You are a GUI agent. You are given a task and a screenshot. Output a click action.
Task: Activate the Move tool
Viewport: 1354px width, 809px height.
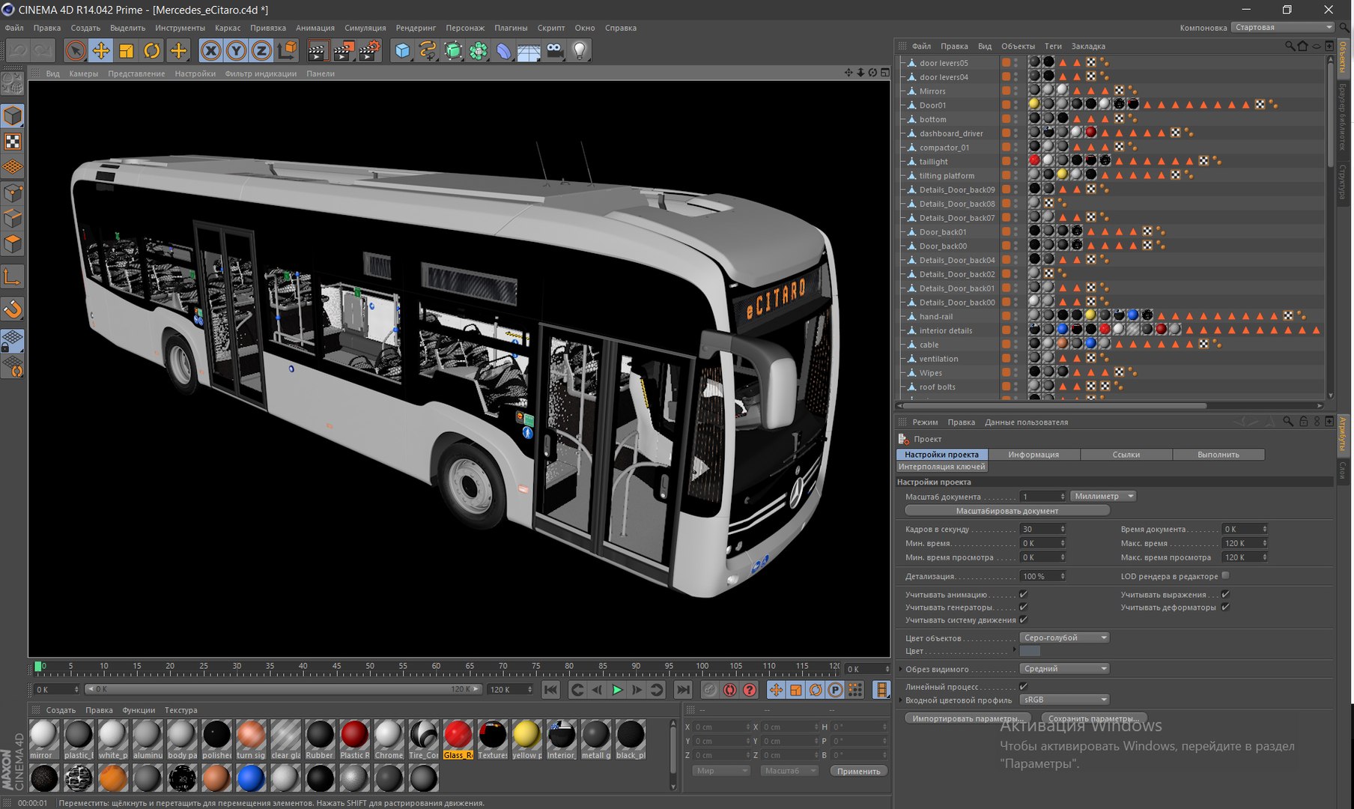[100, 51]
